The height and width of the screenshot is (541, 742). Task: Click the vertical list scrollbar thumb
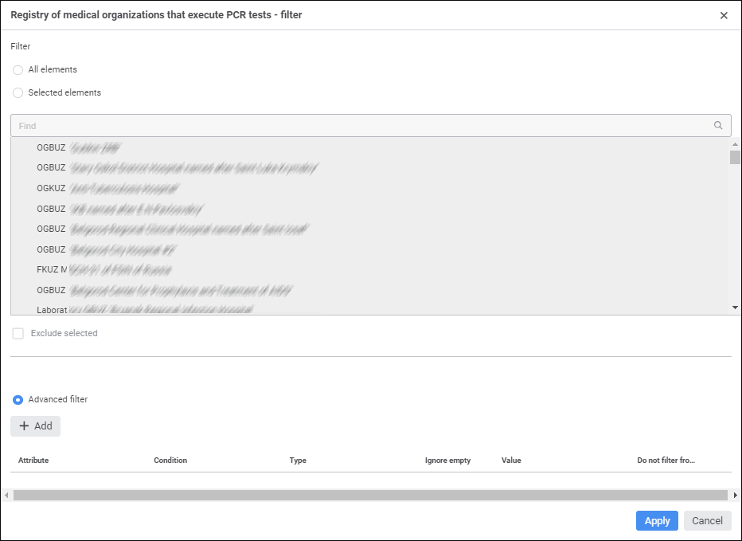click(735, 157)
